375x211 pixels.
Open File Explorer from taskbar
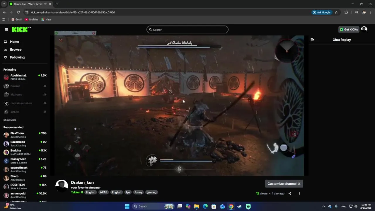[197, 206]
